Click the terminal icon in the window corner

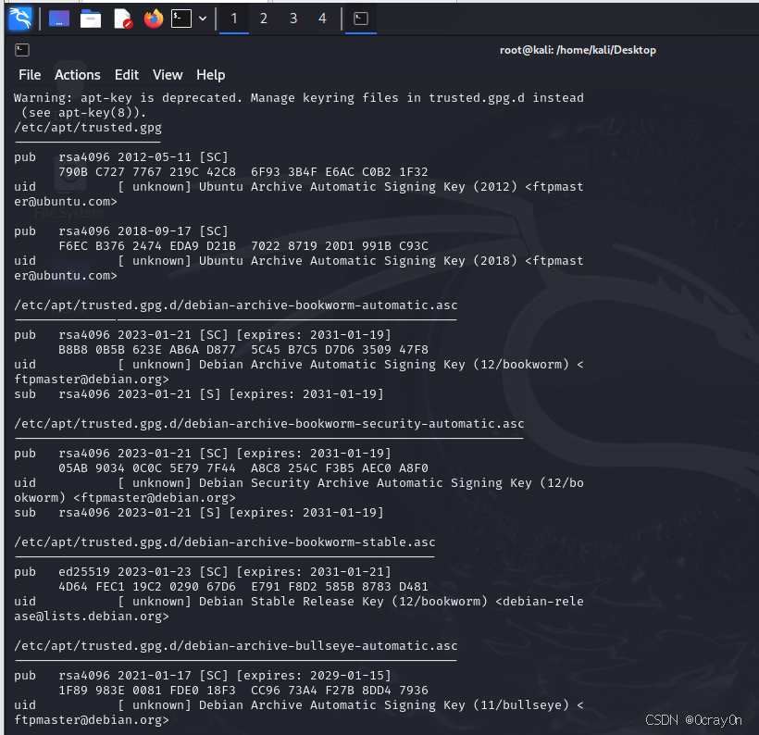pyautogui.click(x=22, y=49)
